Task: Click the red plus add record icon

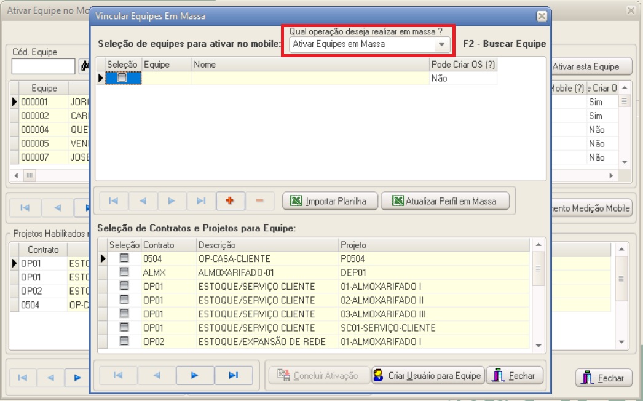Action: pyautogui.click(x=231, y=200)
